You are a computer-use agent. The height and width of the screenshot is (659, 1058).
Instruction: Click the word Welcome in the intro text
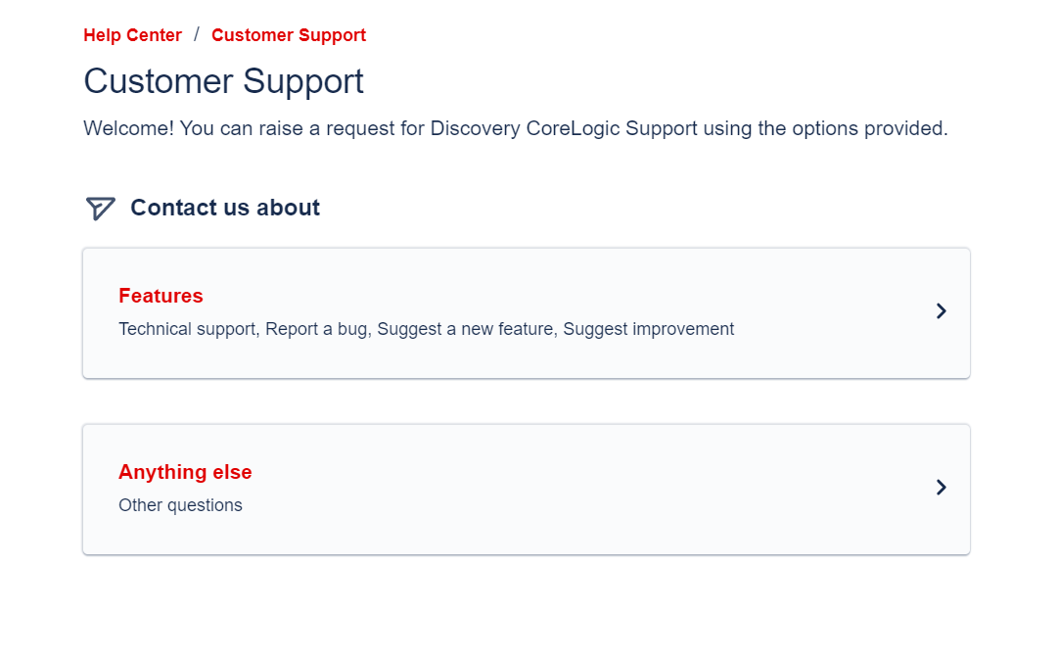[129, 128]
